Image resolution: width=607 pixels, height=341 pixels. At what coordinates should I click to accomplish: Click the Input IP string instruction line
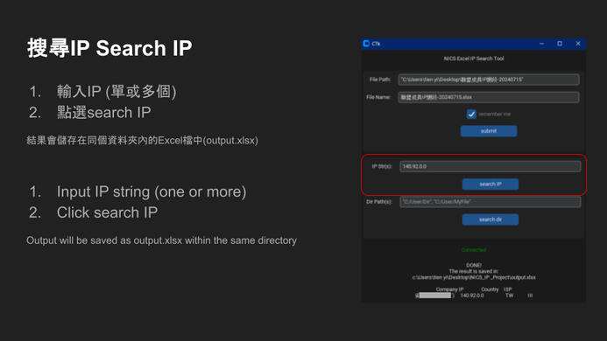152,191
